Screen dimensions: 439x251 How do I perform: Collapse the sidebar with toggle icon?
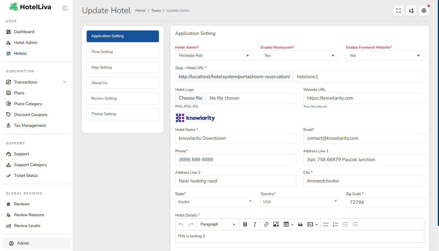pos(65,8)
